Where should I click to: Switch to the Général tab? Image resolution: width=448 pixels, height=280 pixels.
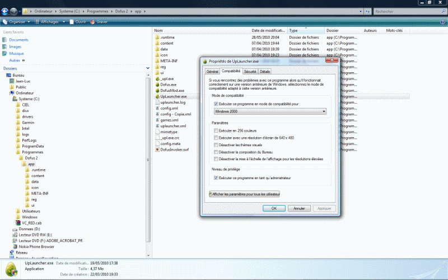pos(212,72)
